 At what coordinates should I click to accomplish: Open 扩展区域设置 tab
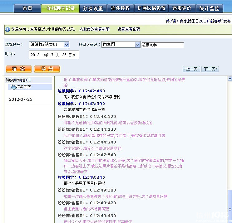tap(151, 8)
